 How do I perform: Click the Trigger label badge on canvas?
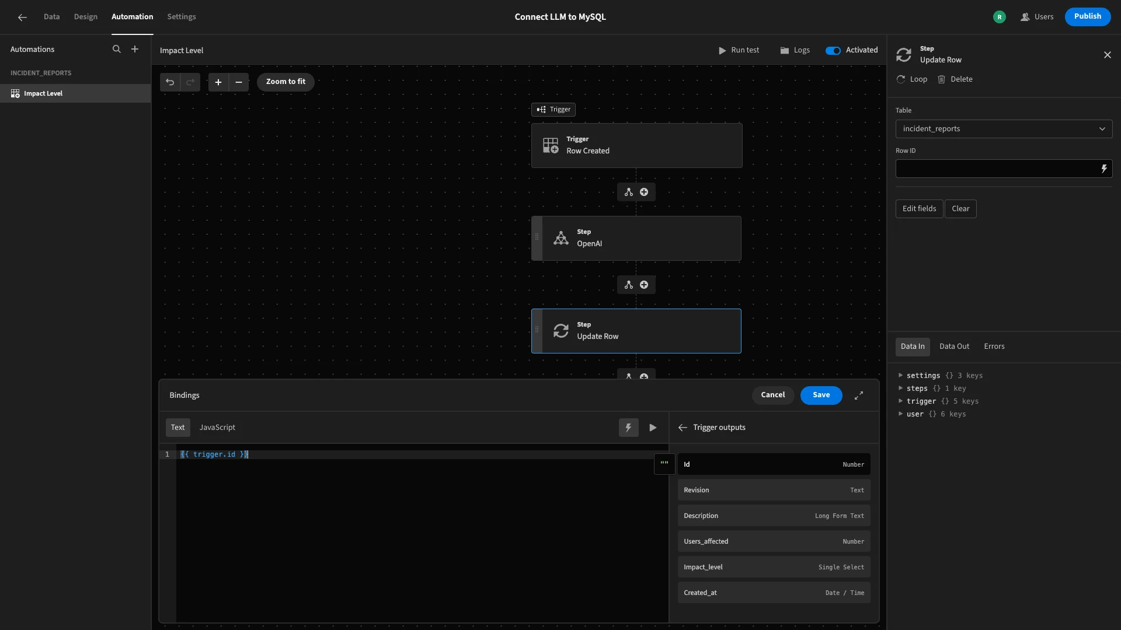coord(553,110)
